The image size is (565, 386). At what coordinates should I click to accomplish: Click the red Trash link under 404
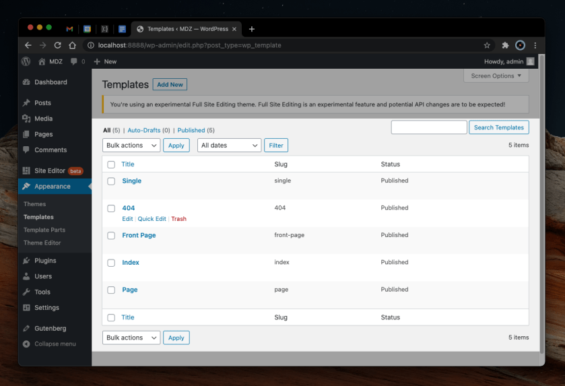178,219
